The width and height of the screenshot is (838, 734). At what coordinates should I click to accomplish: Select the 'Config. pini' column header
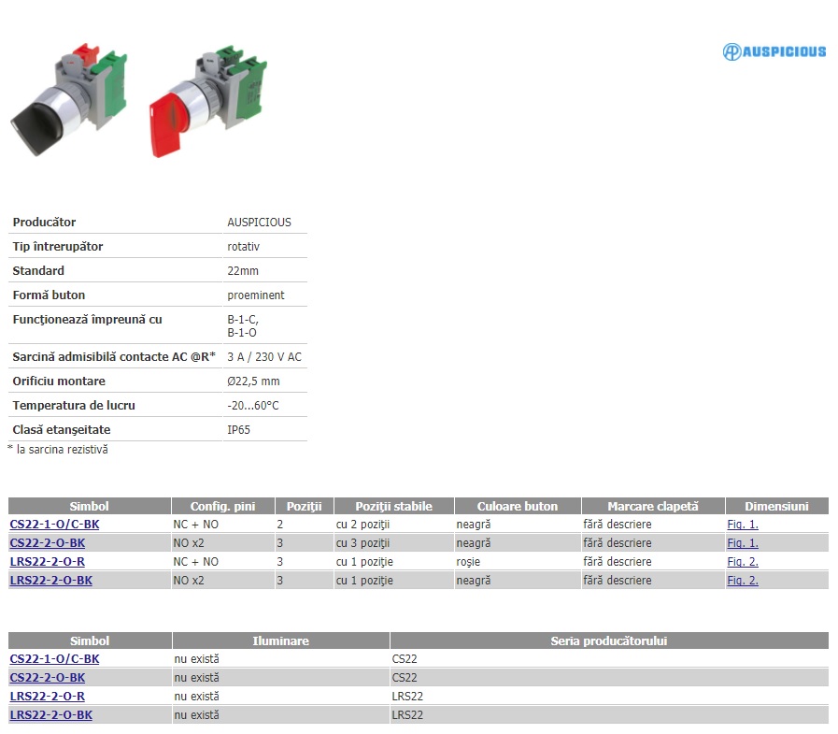pyautogui.click(x=223, y=506)
